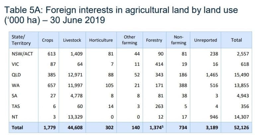Click the Non-farming header cell

pyautogui.click(x=179, y=40)
